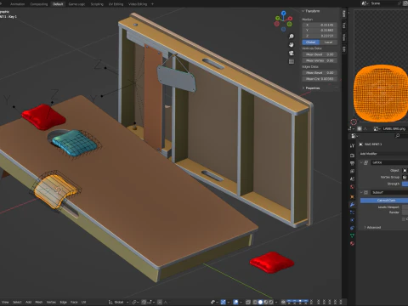The height and width of the screenshot is (306, 408).
Task: Adjust Mean Vertex Crease slider
Action: tap(320, 60)
